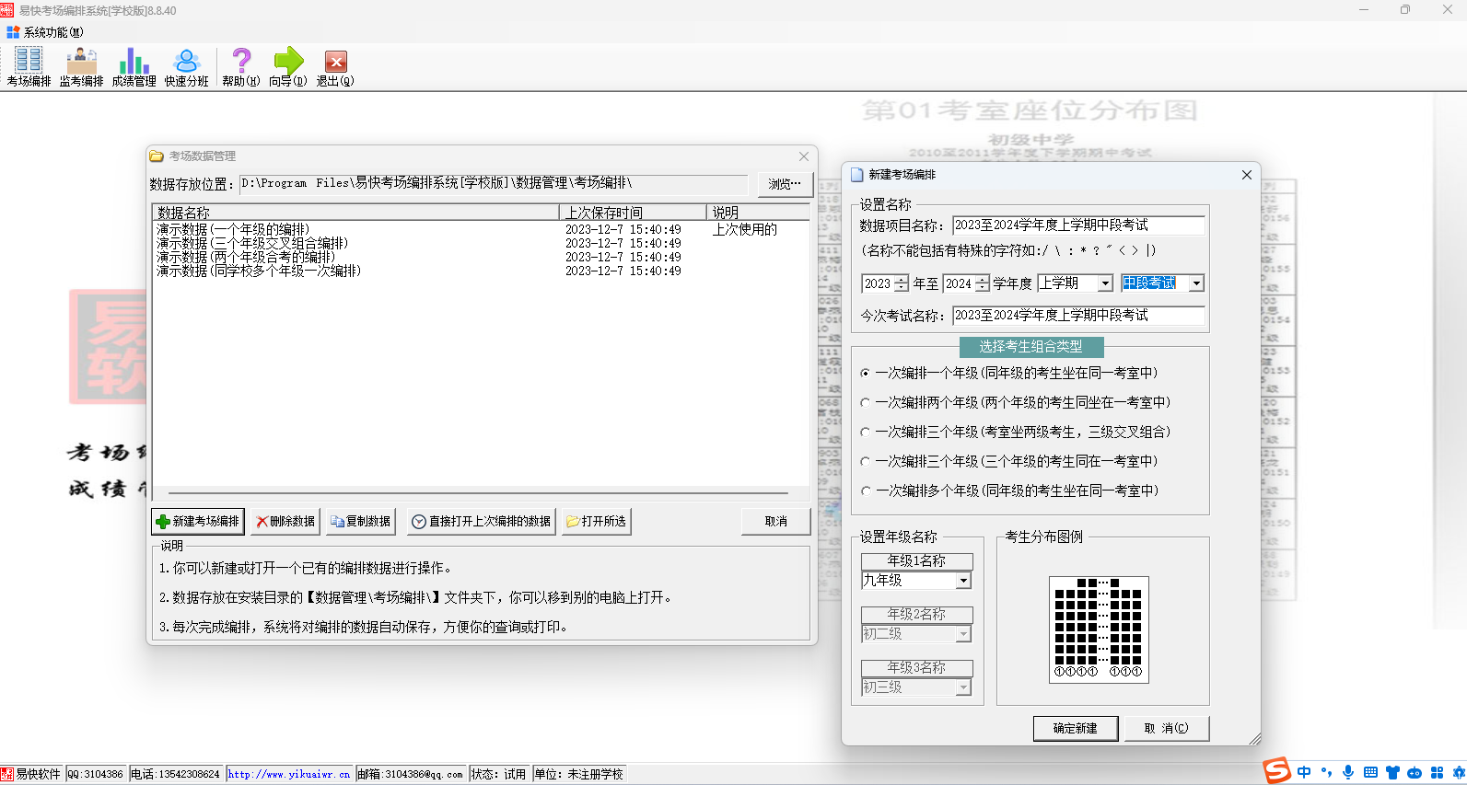Open the Sogou soft keyboard icon
The image size is (1467, 785).
[x=1370, y=773]
